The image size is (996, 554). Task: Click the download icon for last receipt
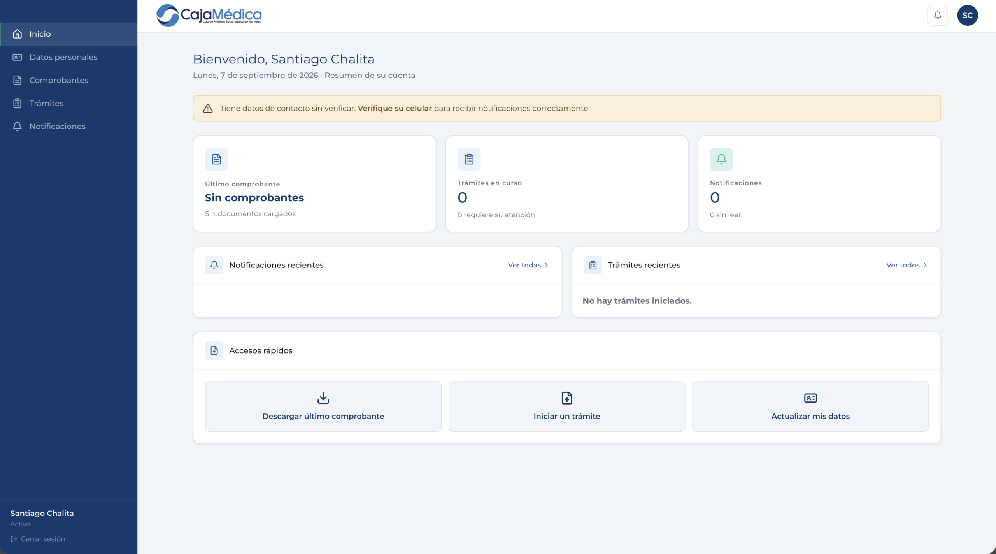[323, 398]
